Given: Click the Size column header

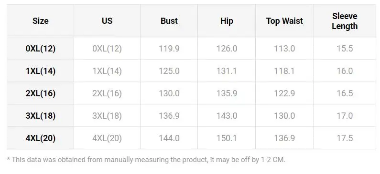Looking at the screenshot, I should point(41,21).
